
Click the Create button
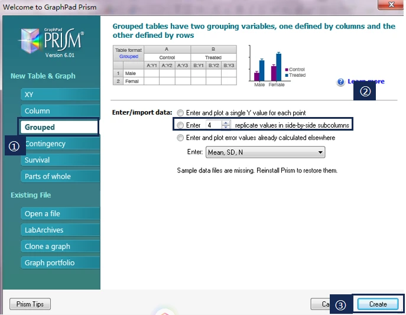pos(378,304)
